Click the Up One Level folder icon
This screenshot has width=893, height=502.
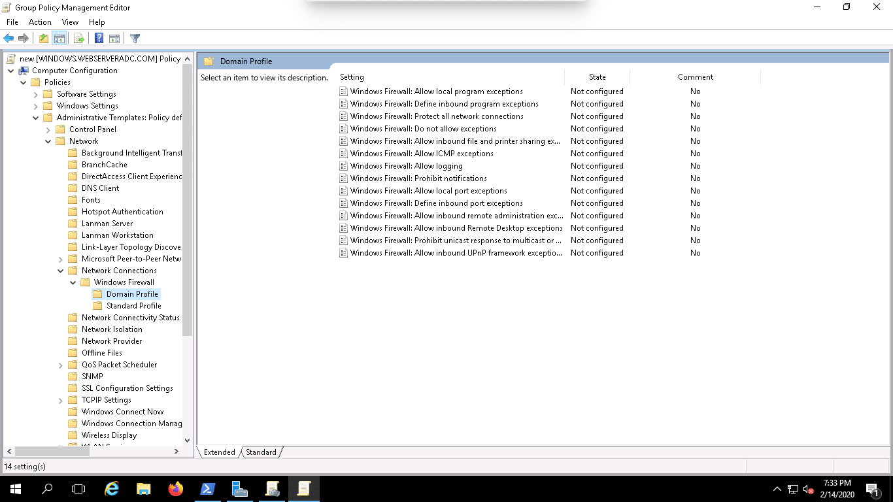43,39
